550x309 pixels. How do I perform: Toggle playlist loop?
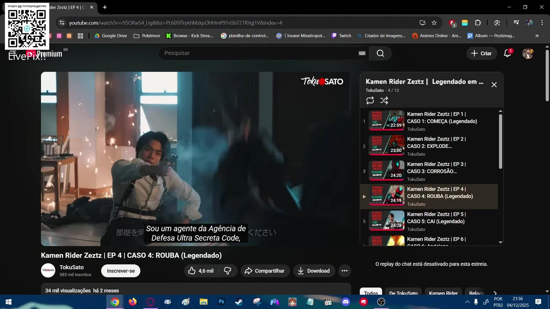click(370, 100)
